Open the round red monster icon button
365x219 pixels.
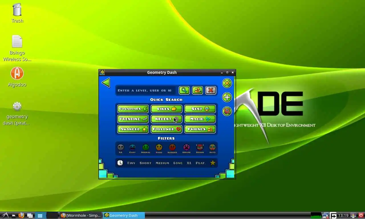click(x=227, y=111)
